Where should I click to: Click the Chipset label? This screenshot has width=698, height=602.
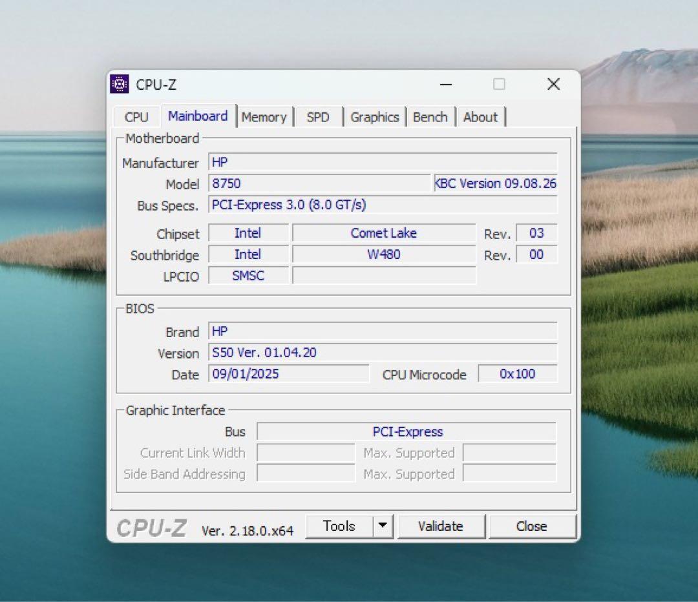click(x=178, y=234)
